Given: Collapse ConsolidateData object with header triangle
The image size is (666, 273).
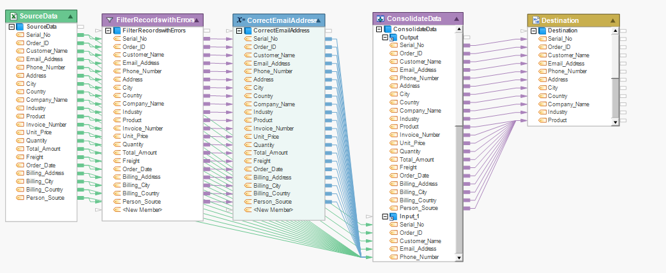Looking at the screenshot, I should pyautogui.click(x=456, y=19).
